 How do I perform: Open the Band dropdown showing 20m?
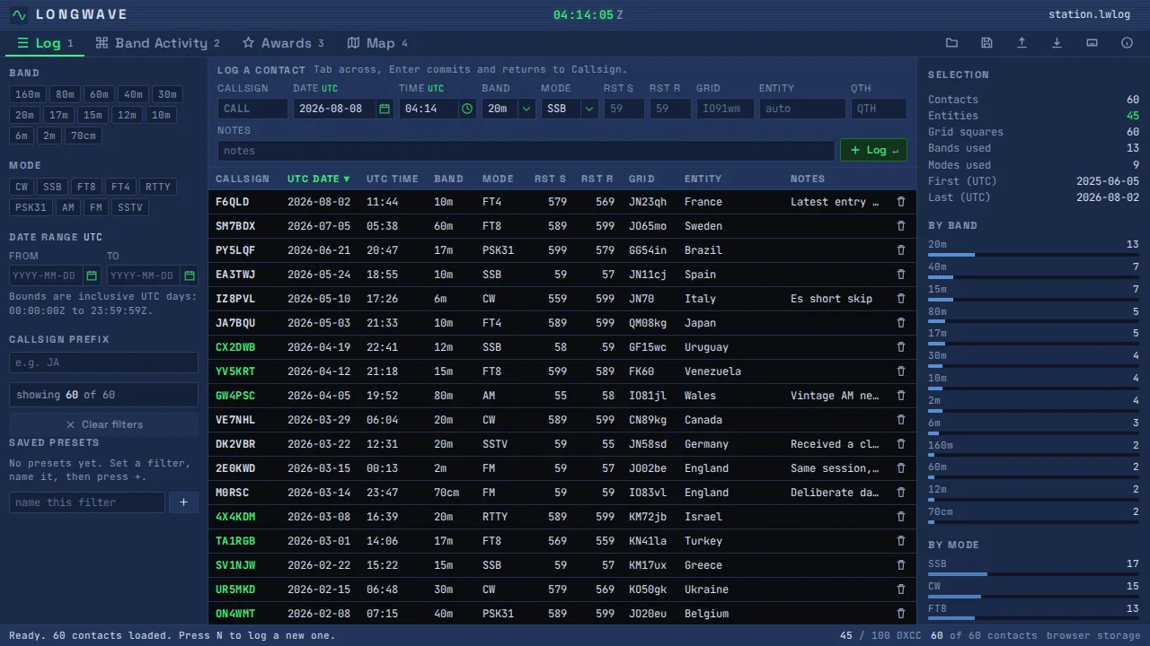coord(509,109)
